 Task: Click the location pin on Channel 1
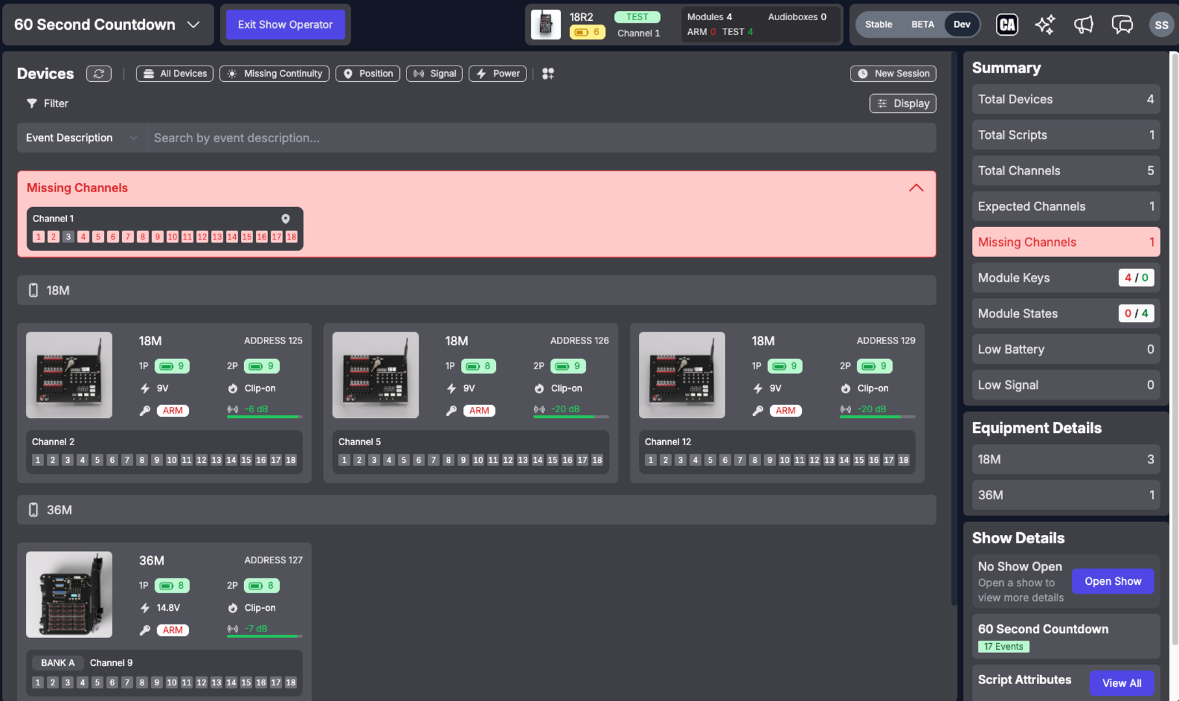(x=285, y=219)
